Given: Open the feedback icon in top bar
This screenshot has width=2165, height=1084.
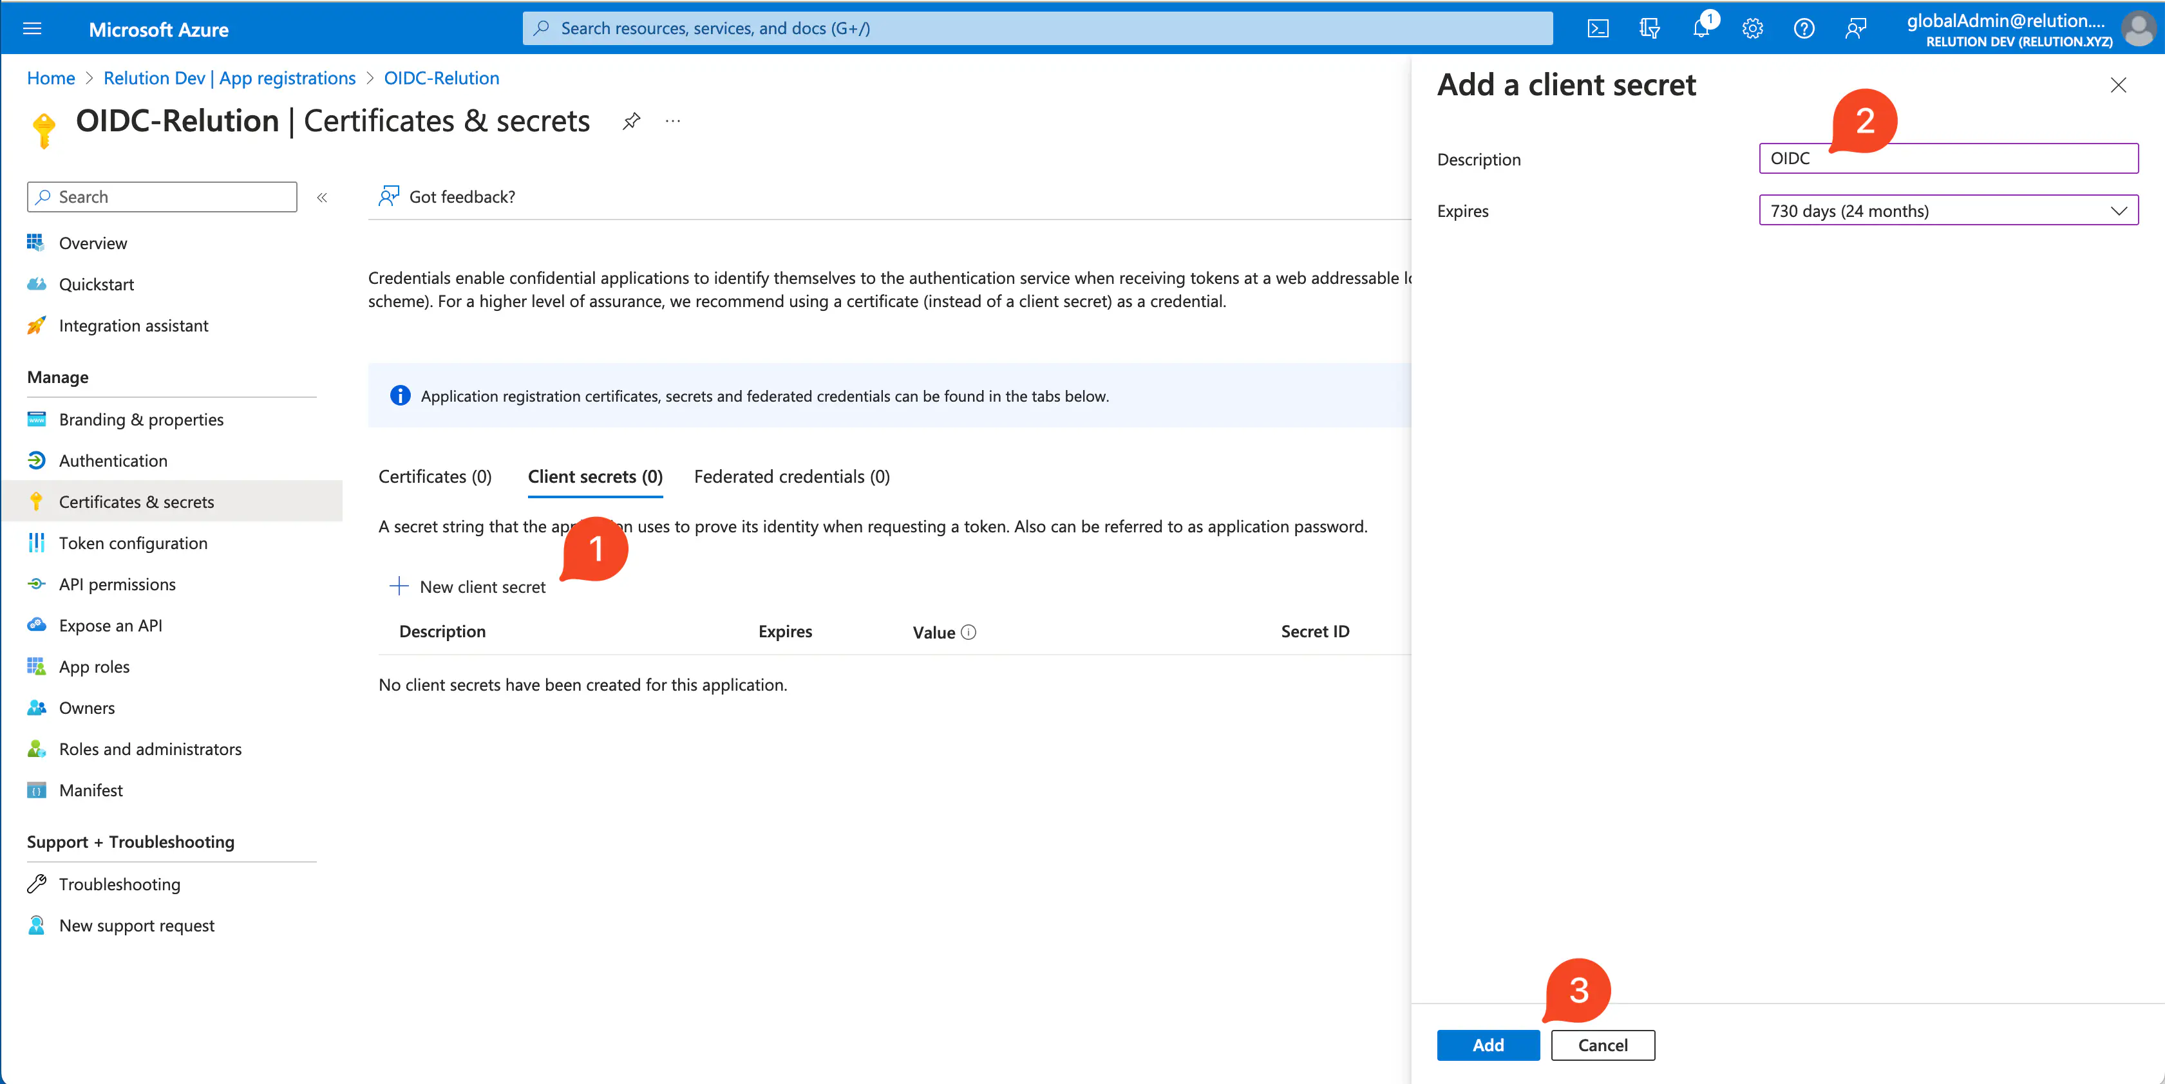Looking at the screenshot, I should pos(1856,28).
